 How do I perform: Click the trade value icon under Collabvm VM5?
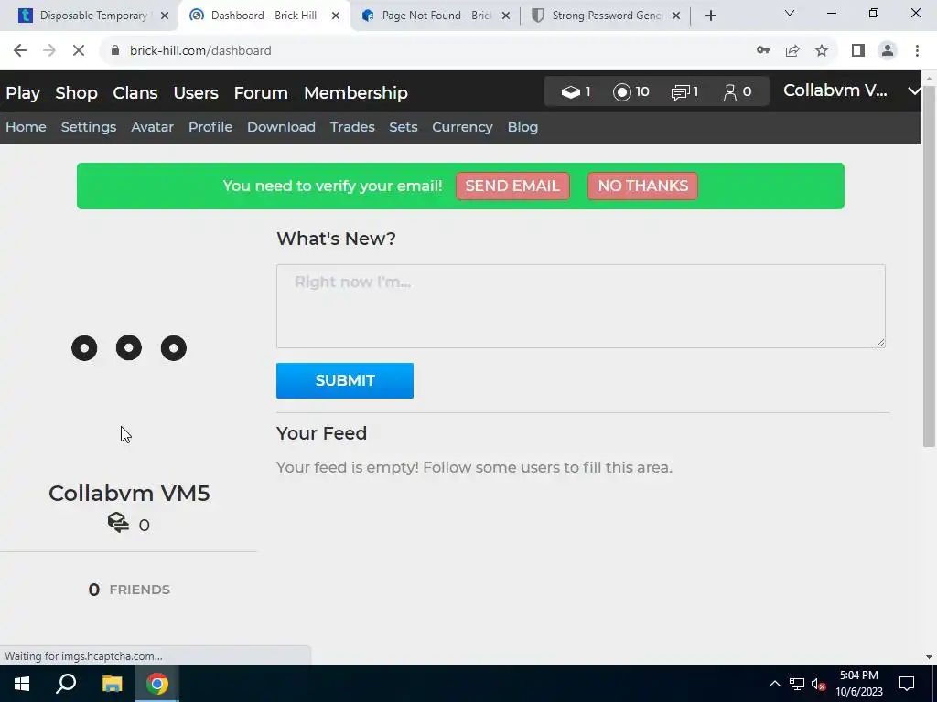(x=118, y=523)
